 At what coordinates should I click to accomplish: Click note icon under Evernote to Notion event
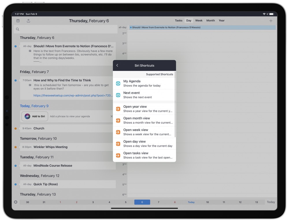[30, 51]
